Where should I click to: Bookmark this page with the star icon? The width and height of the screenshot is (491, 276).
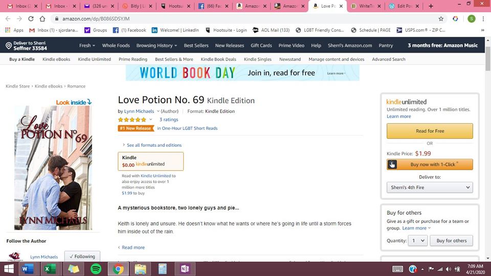[x=441, y=19]
